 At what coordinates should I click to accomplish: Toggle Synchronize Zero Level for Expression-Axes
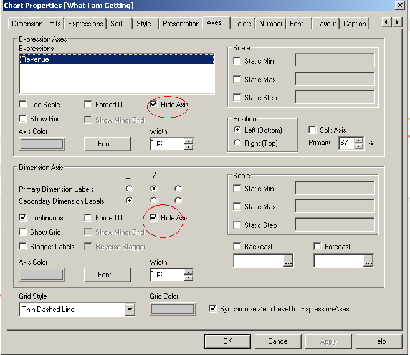point(212,308)
